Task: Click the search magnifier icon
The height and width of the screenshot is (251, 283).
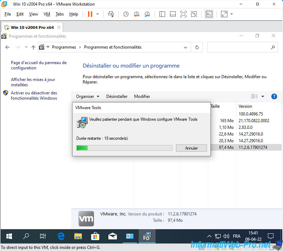Action: (x=273, y=47)
